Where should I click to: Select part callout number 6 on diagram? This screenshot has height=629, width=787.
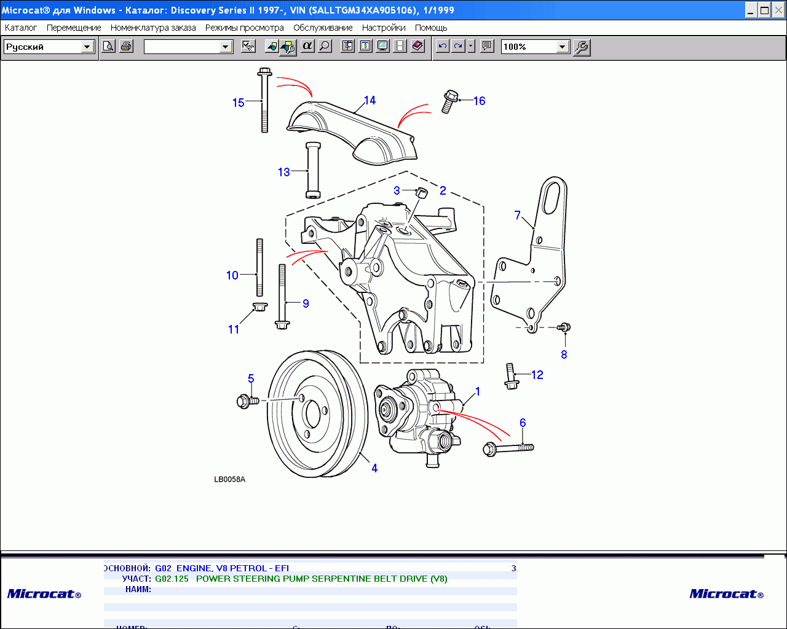coord(523,423)
